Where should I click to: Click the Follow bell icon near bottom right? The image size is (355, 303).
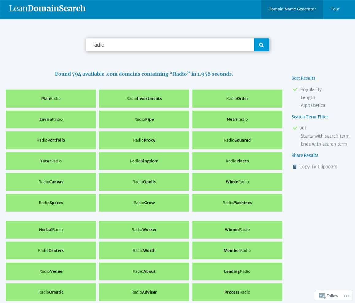[323, 296]
